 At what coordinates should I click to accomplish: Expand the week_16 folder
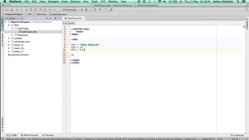[9, 48]
